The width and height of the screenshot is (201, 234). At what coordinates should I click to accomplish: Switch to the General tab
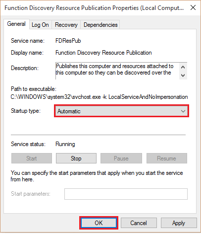tap(16, 24)
